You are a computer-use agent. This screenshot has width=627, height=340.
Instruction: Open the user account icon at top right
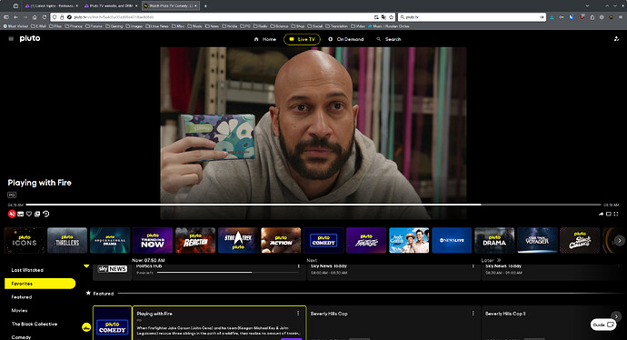[616, 39]
